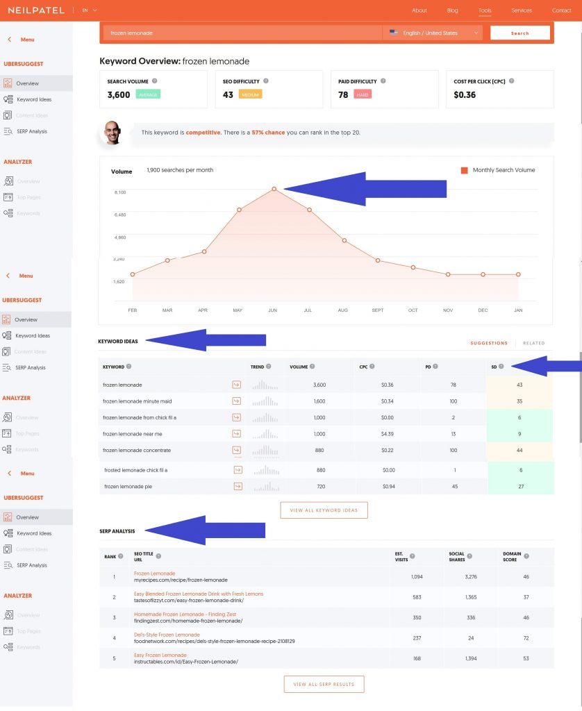The image size is (582, 711).
Task: Open arrow icon for 'frozen lemonade near me'
Action: pyautogui.click(x=236, y=433)
